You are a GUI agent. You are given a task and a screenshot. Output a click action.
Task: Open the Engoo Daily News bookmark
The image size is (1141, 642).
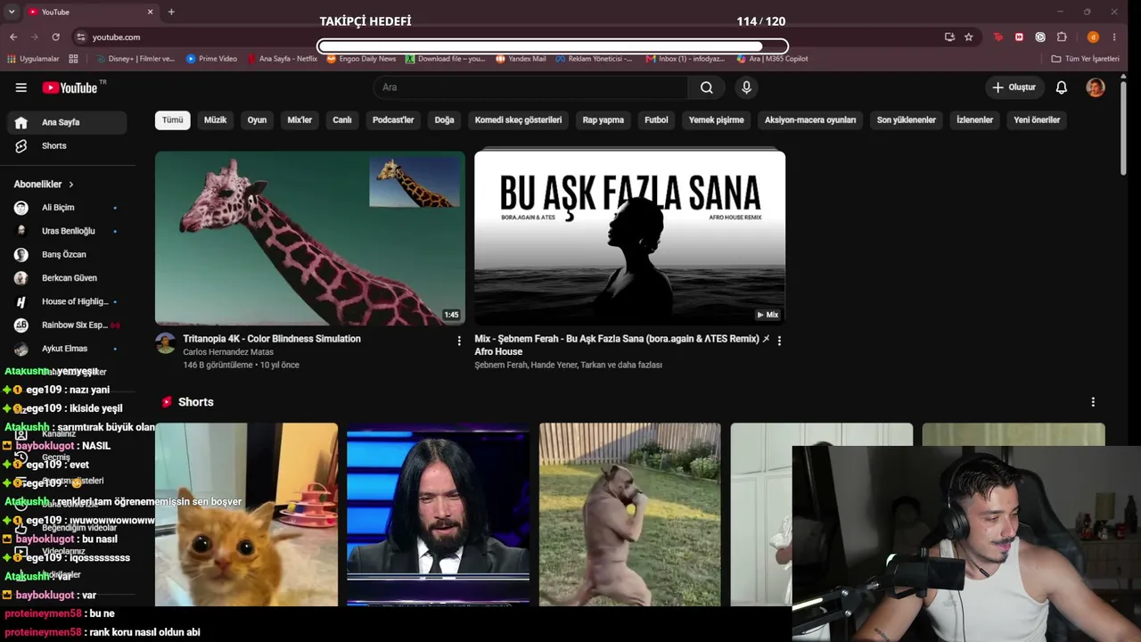(361, 59)
